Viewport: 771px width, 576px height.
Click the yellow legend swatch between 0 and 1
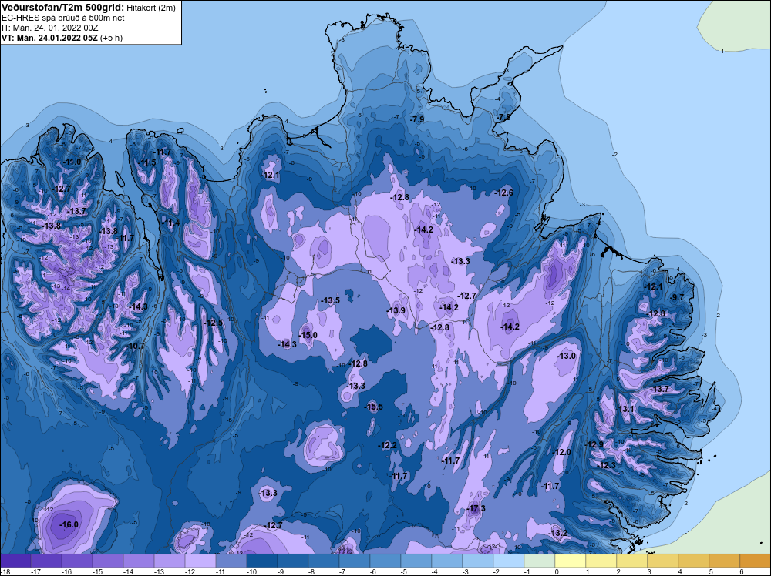[x=571, y=561]
